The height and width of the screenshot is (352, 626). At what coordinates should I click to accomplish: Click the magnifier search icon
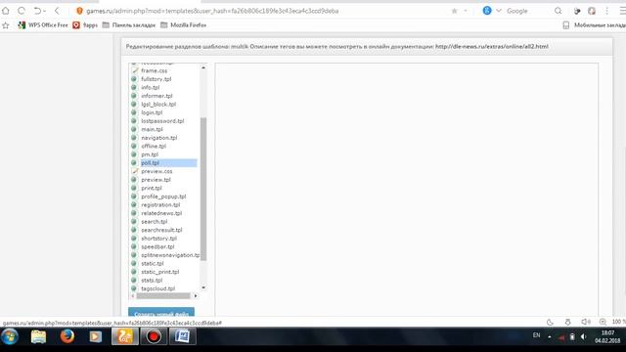click(x=558, y=11)
